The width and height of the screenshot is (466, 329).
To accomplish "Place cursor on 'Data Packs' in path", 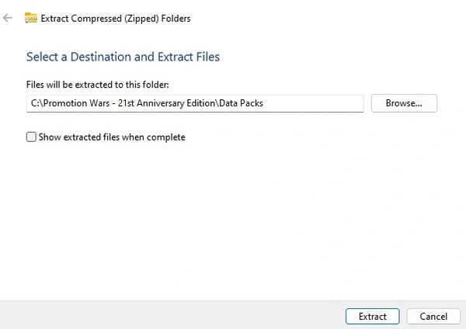I will pyautogui.click(x=241, y=103).
